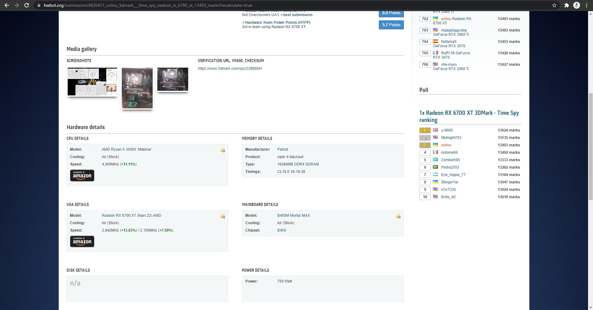Viewport: 593px width, 310px height.
Task: Open NafamaX's profile link
Action: coord(449,42)
